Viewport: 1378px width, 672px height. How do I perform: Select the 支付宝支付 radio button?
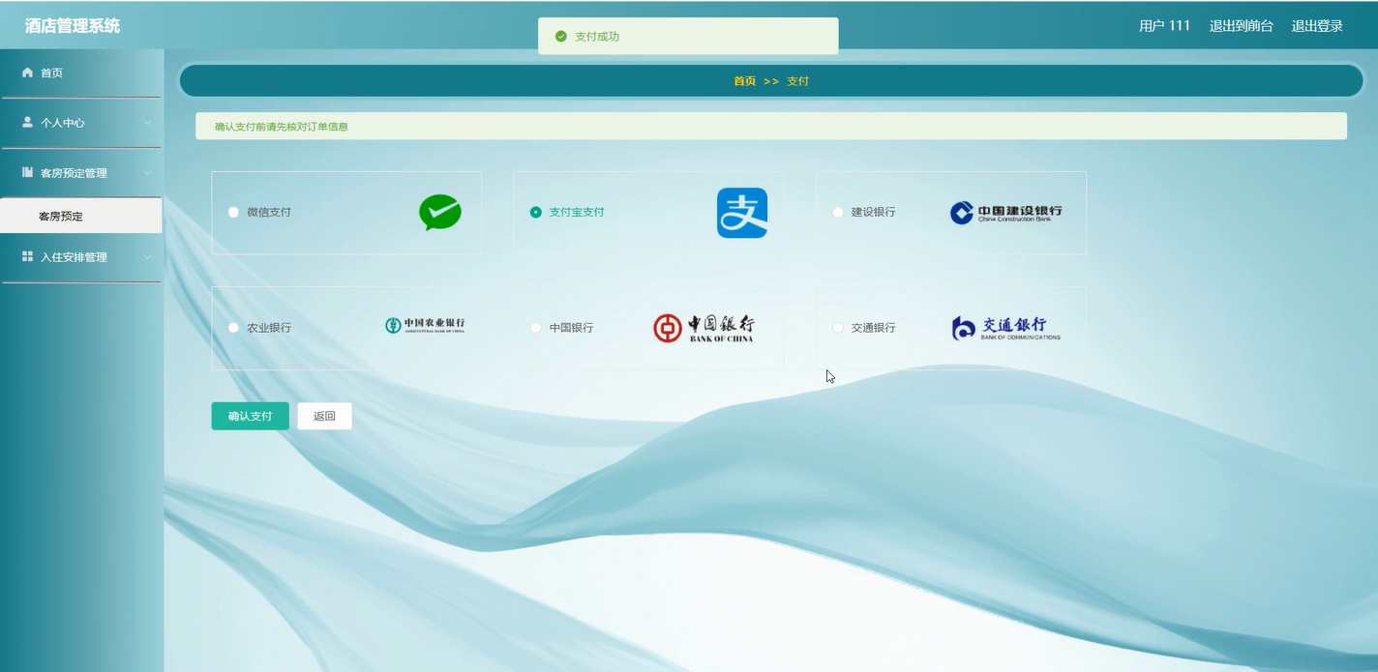pos(536,212)
